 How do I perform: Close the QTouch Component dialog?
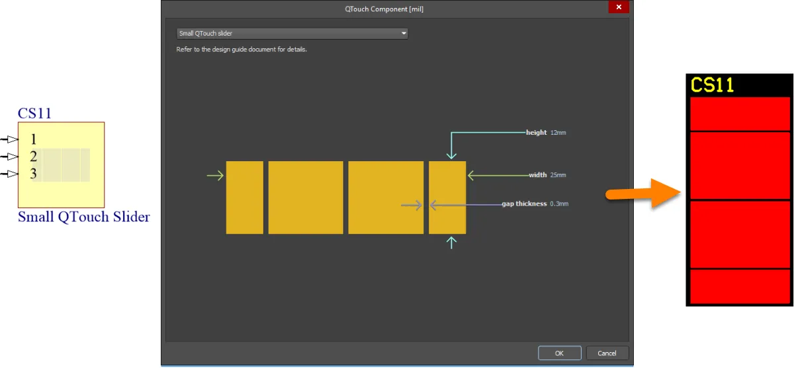[619, 7]
